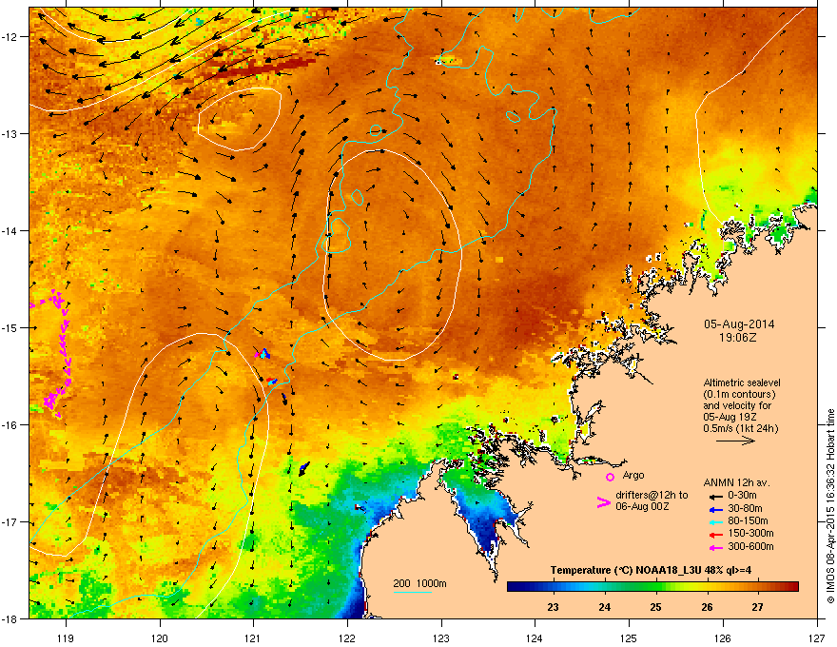Click the IMOS copyright timestamp vertical text

coord(830,506)
